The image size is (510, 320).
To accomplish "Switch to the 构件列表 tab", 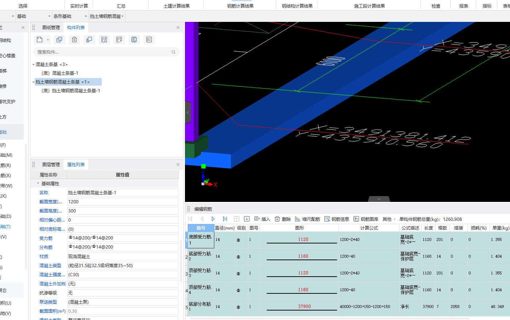I will (76, 28).
